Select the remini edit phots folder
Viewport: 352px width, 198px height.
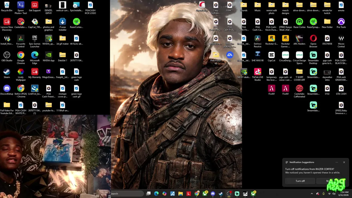click(x=271, y=8)
